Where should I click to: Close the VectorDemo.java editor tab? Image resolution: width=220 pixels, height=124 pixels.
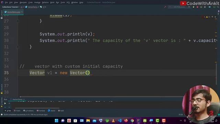pos(22,12)
